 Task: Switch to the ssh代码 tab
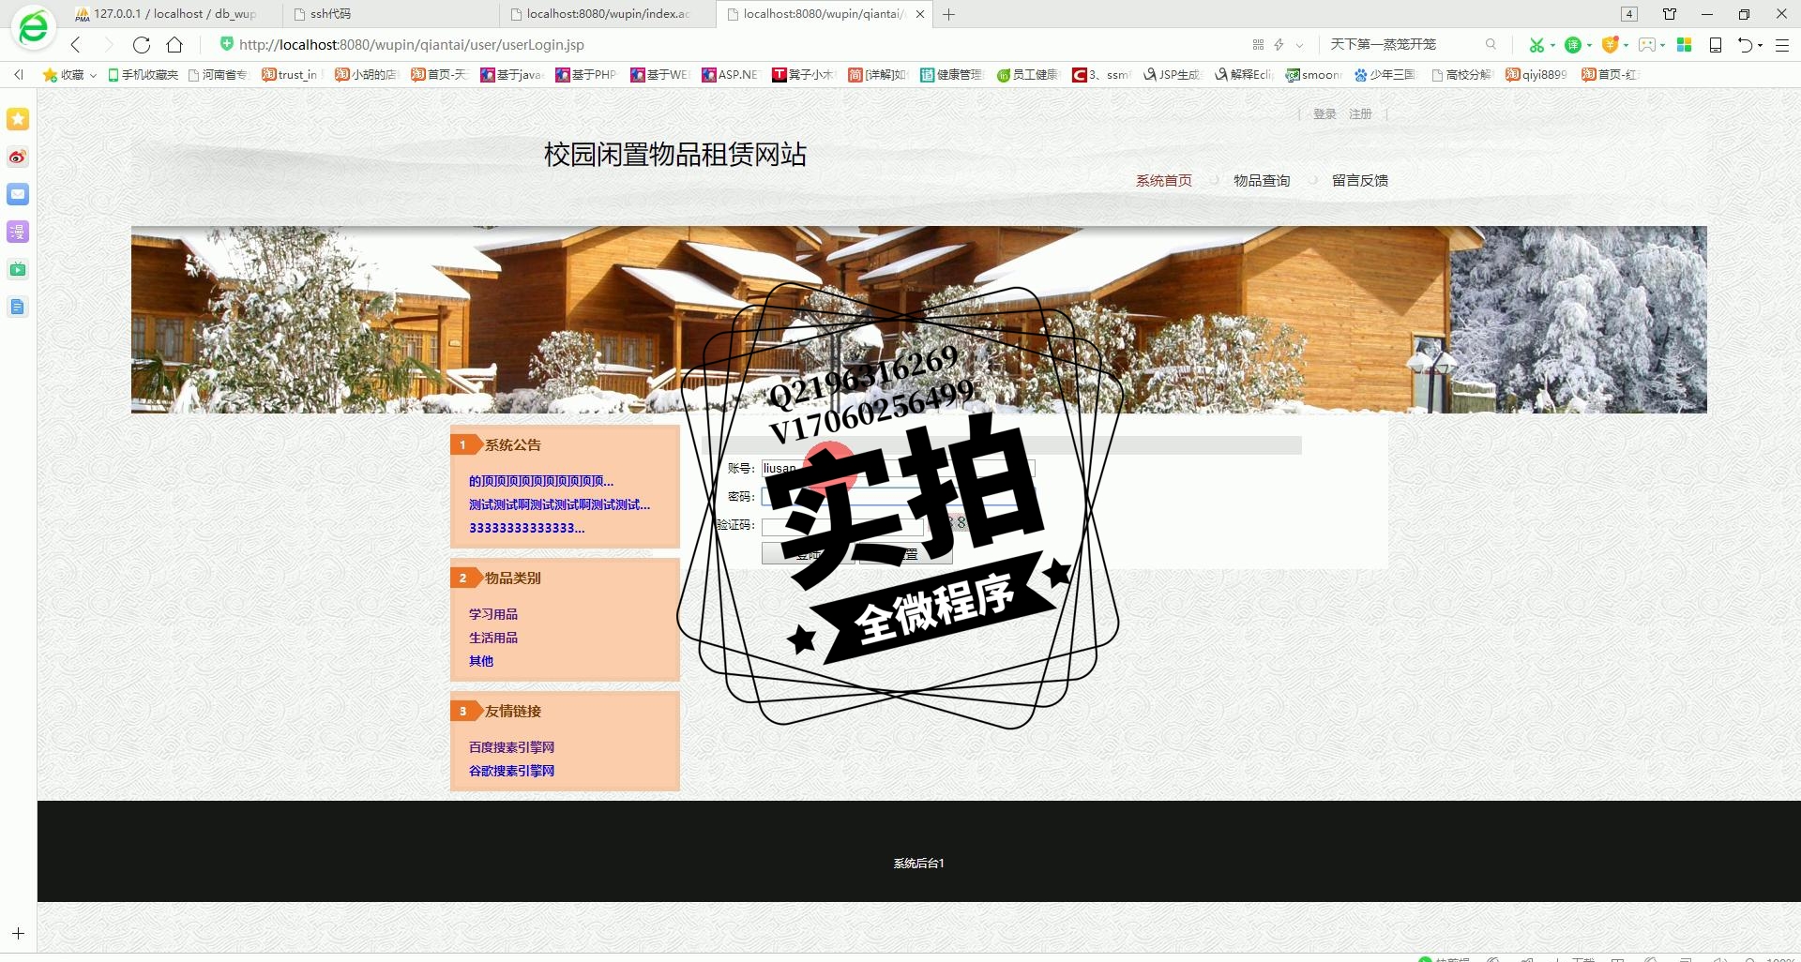click(391, 14)
